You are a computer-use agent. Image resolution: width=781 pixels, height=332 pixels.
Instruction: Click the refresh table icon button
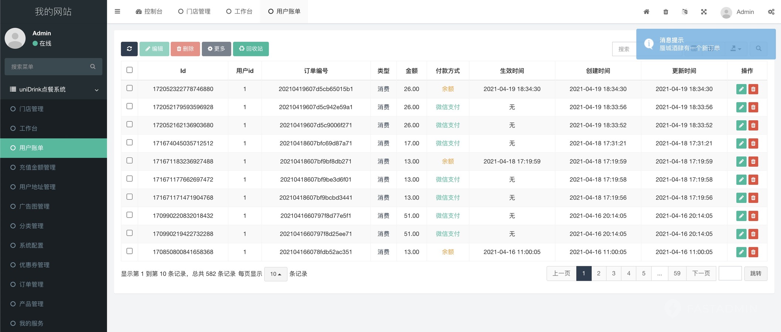(x=129, y=49)
